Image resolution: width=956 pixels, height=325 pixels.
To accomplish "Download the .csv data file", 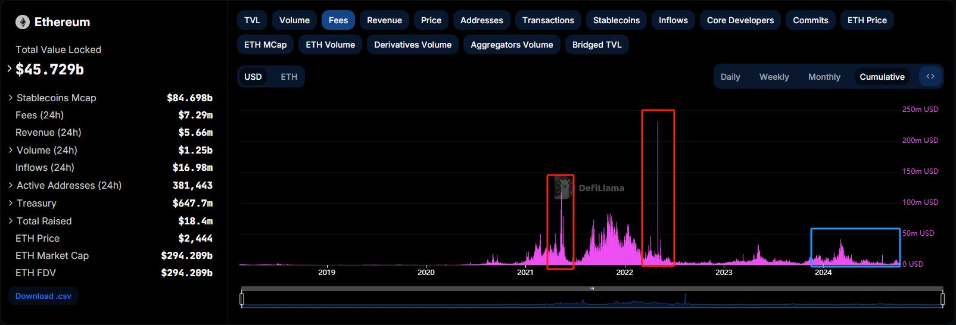I will pyautogui.click(x=43, y=296).
